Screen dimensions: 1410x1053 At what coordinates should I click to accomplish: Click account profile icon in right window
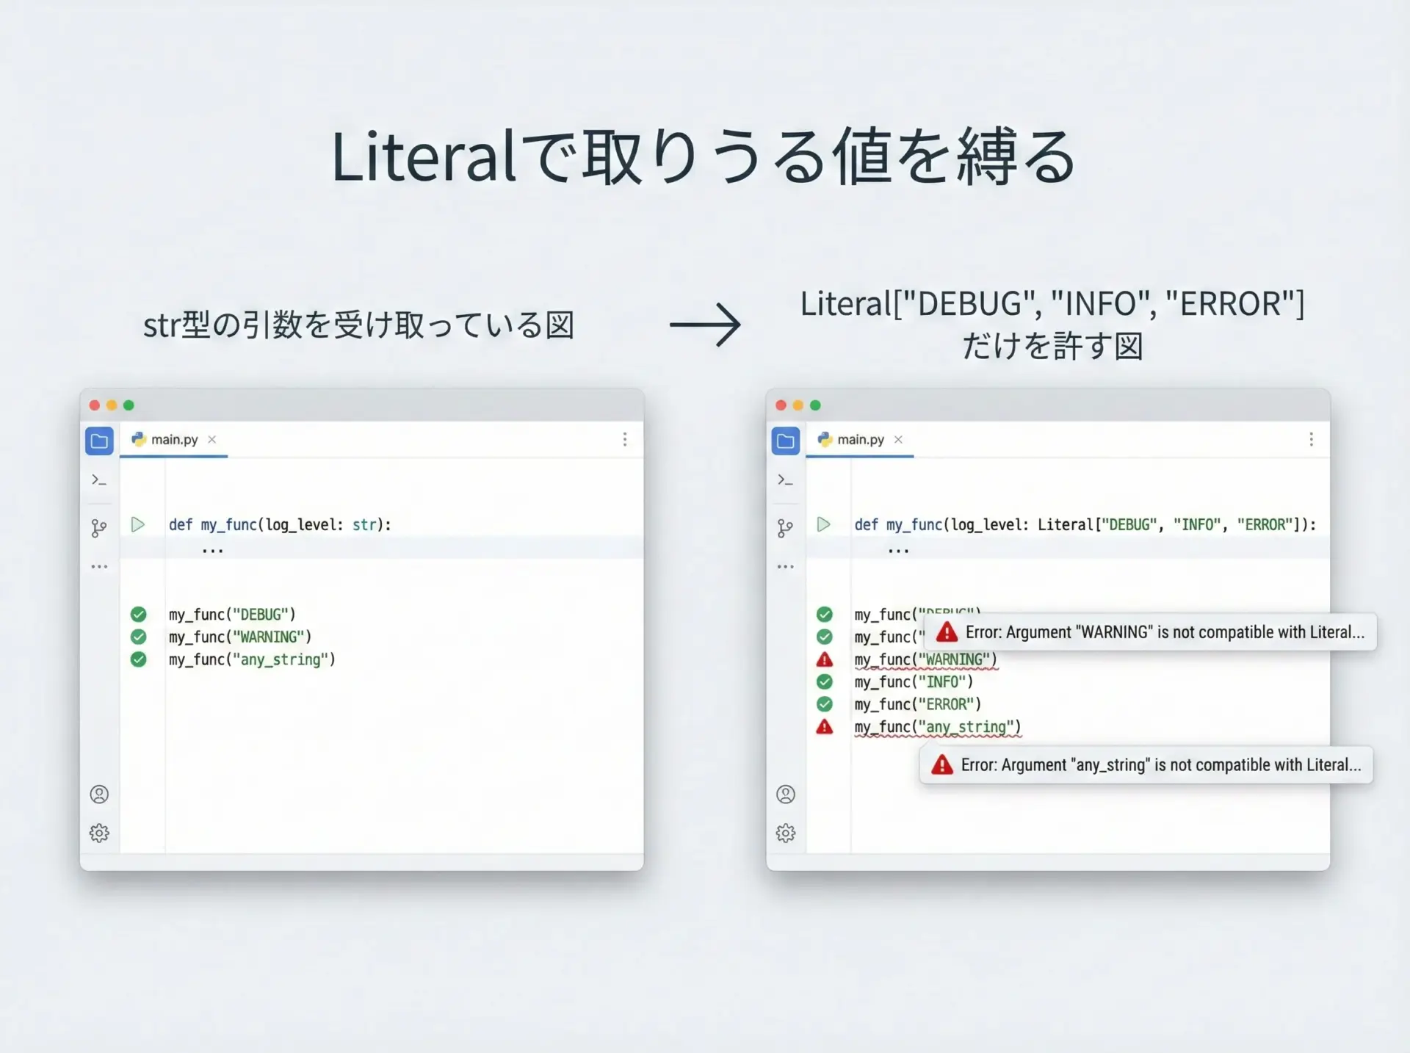point(786,795)
